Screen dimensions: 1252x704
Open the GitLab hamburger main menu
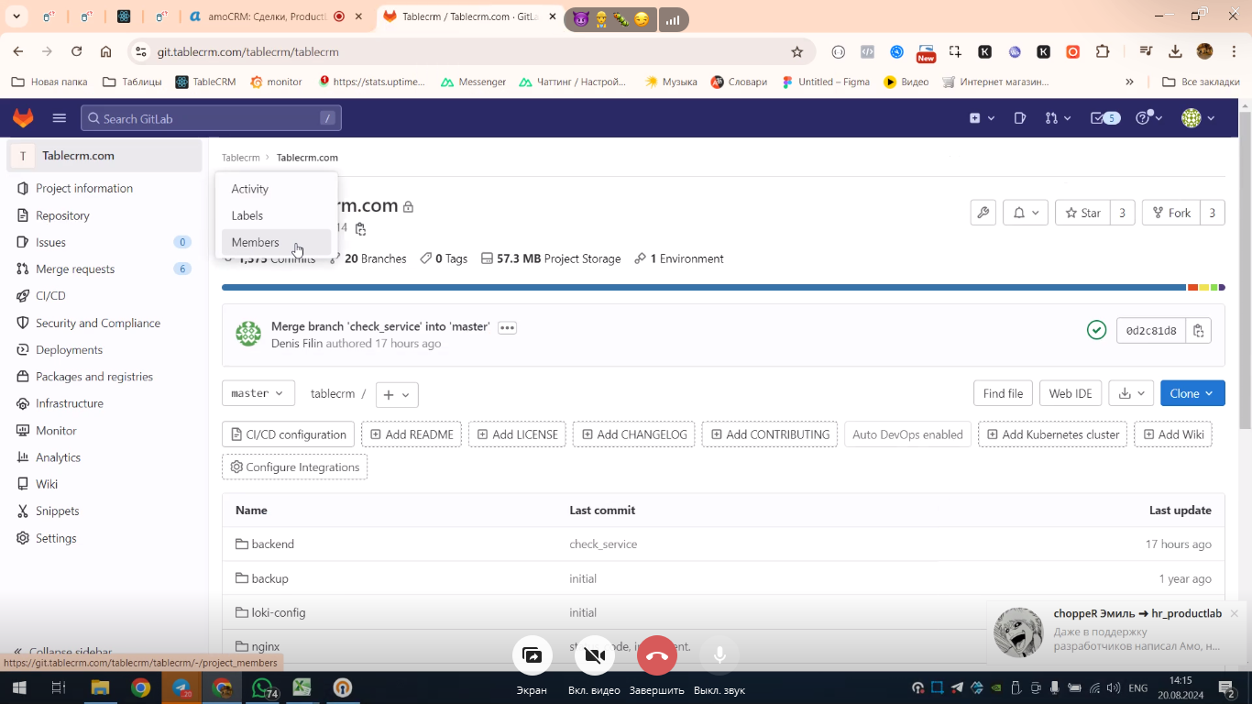pos(60,118)
